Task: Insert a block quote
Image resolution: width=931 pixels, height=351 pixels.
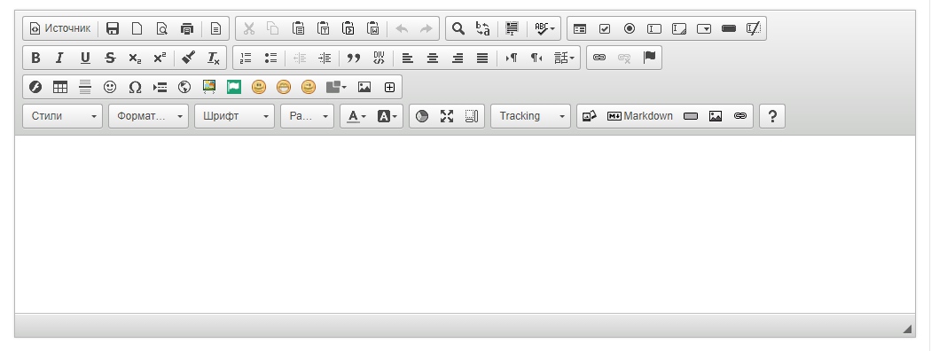Action: click(x=354, y=58)
